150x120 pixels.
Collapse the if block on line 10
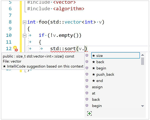24,35
